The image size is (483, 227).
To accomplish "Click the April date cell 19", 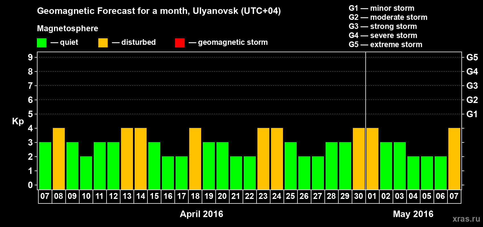I will [209, 196].
